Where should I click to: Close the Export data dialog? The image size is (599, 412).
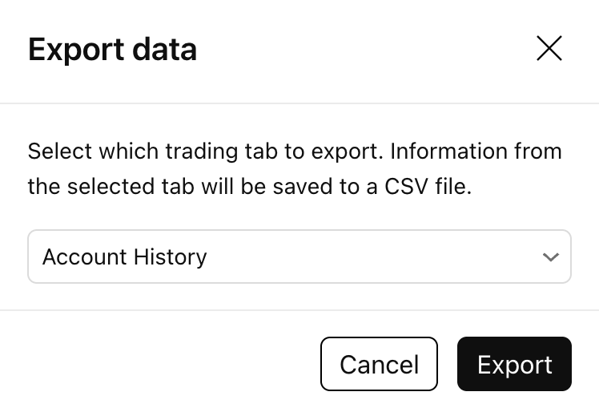coord(549,50)
